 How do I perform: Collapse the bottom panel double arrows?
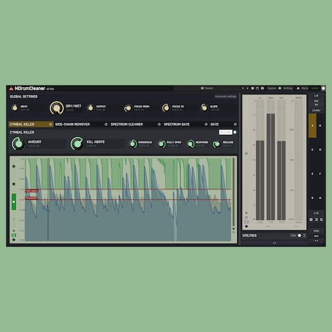pos(274,243)
